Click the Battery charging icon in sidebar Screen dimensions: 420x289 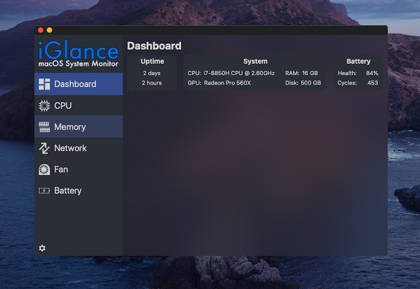(x=44, y=191)
